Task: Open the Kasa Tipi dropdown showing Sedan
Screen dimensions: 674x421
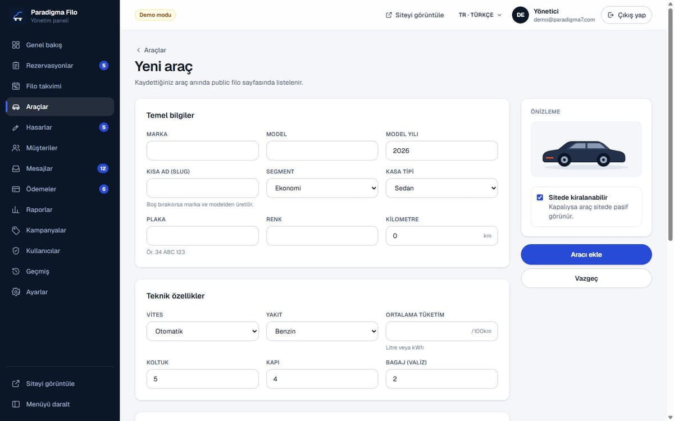Action: 441,188
